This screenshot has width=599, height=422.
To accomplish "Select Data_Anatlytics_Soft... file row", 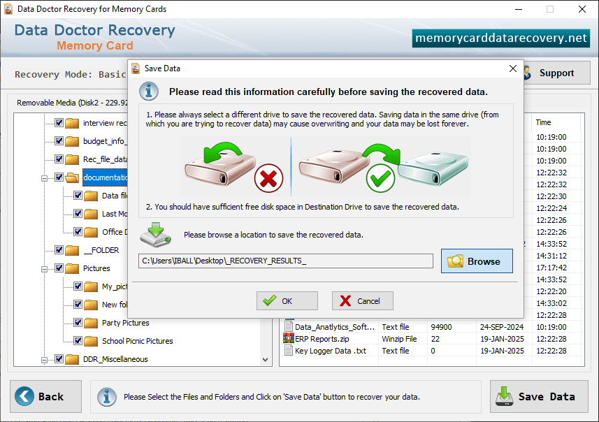I will pos(432,327).
